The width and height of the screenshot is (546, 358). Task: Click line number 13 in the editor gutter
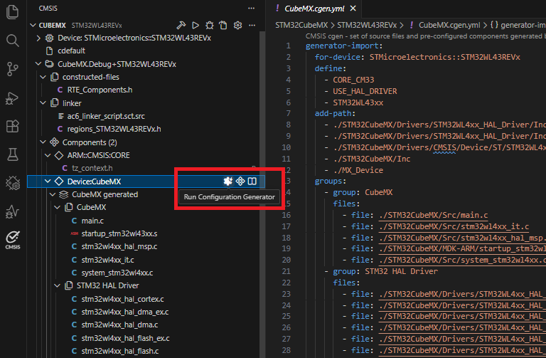pos(288,181)
